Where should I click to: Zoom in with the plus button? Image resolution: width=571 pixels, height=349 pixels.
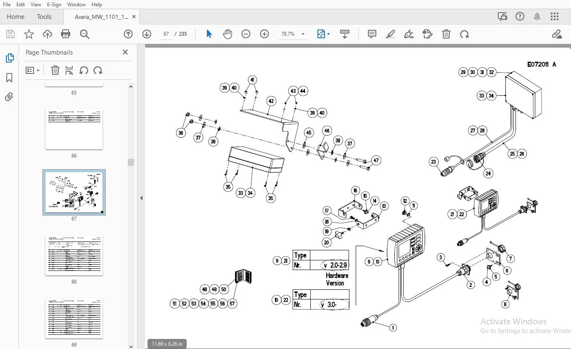coord(264,34)
